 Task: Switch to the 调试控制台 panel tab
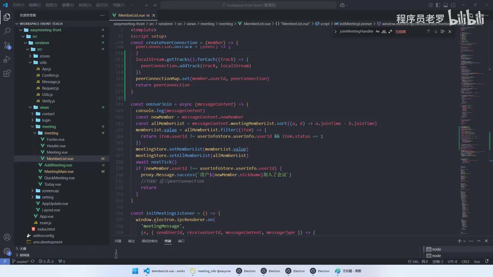click(149, 241)
